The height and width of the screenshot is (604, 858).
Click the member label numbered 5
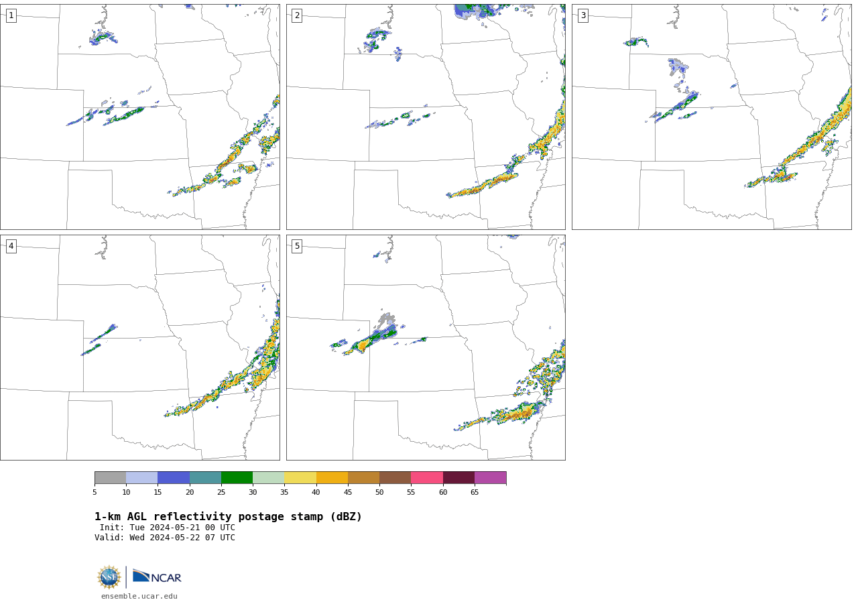tap(297, 246)
